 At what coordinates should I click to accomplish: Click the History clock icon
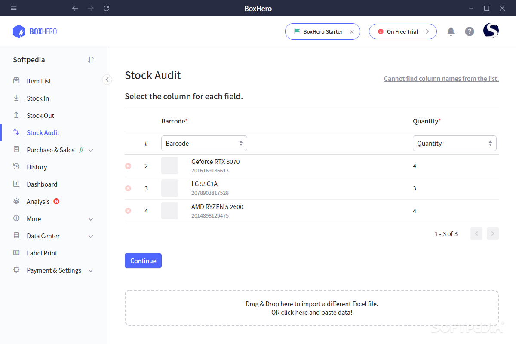16,166
